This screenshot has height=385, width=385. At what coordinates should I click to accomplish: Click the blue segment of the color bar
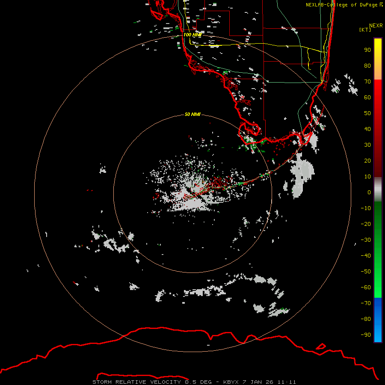coord(378,320)
